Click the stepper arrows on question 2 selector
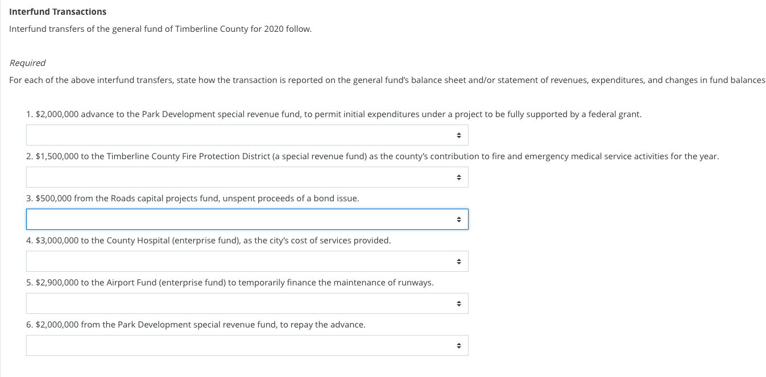This screenshot has width=766, height=377. click(458, 177)
